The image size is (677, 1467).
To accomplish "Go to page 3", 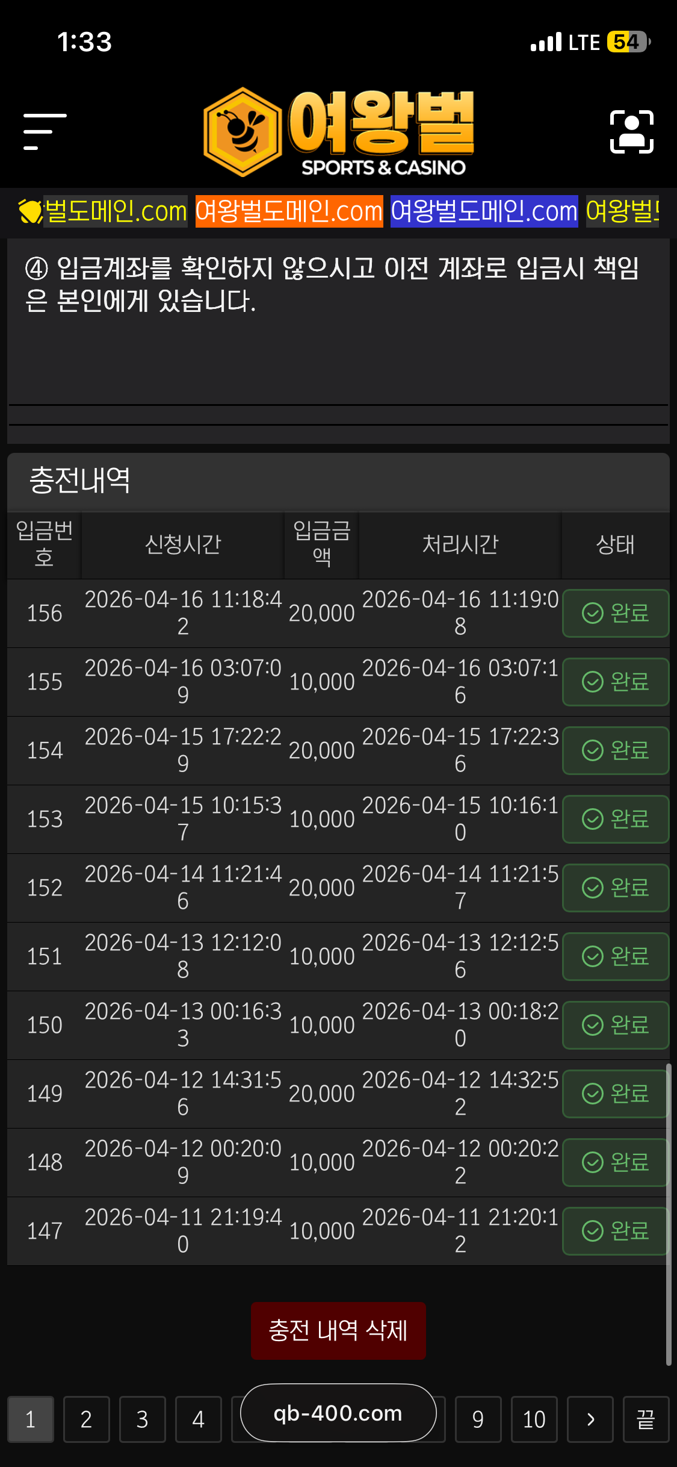I will tap(142, 1419).
